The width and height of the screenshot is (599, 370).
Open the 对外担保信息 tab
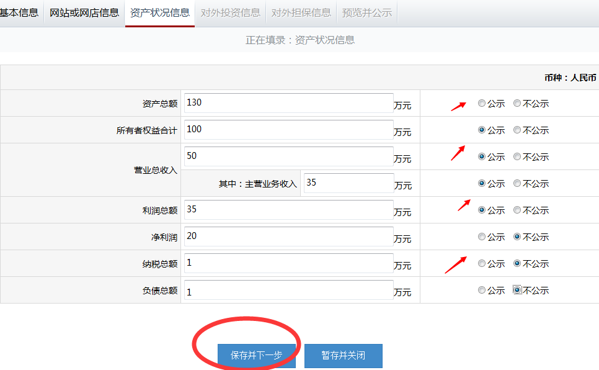pos(301,12)
